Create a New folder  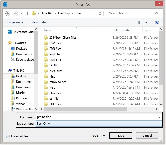click(39, 22)
